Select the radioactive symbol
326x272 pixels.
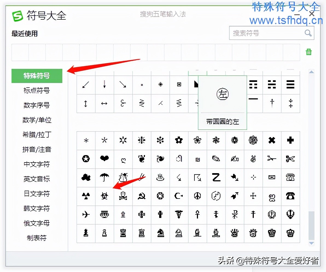click(86, 196)
